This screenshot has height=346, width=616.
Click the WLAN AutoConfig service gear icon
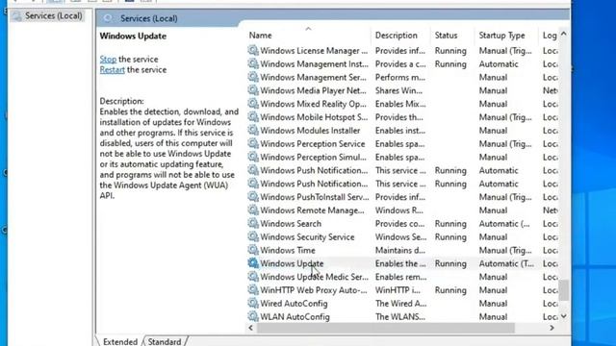click(253, 316)
